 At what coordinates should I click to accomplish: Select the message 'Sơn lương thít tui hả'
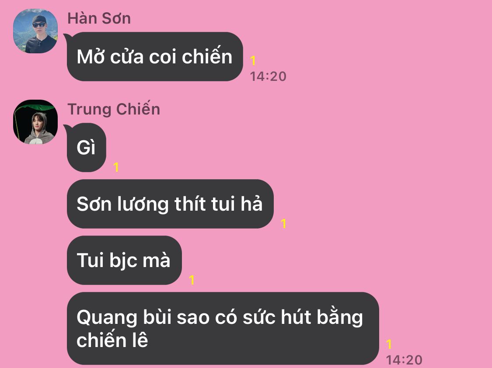point(170,204)
